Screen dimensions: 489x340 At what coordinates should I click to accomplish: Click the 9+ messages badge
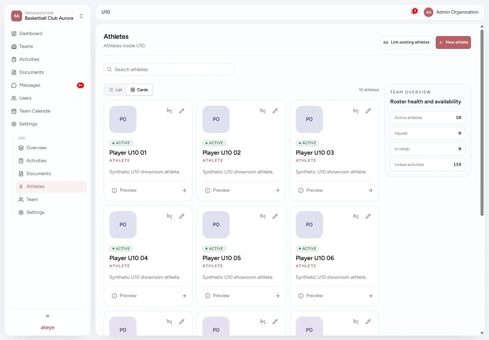80,85
